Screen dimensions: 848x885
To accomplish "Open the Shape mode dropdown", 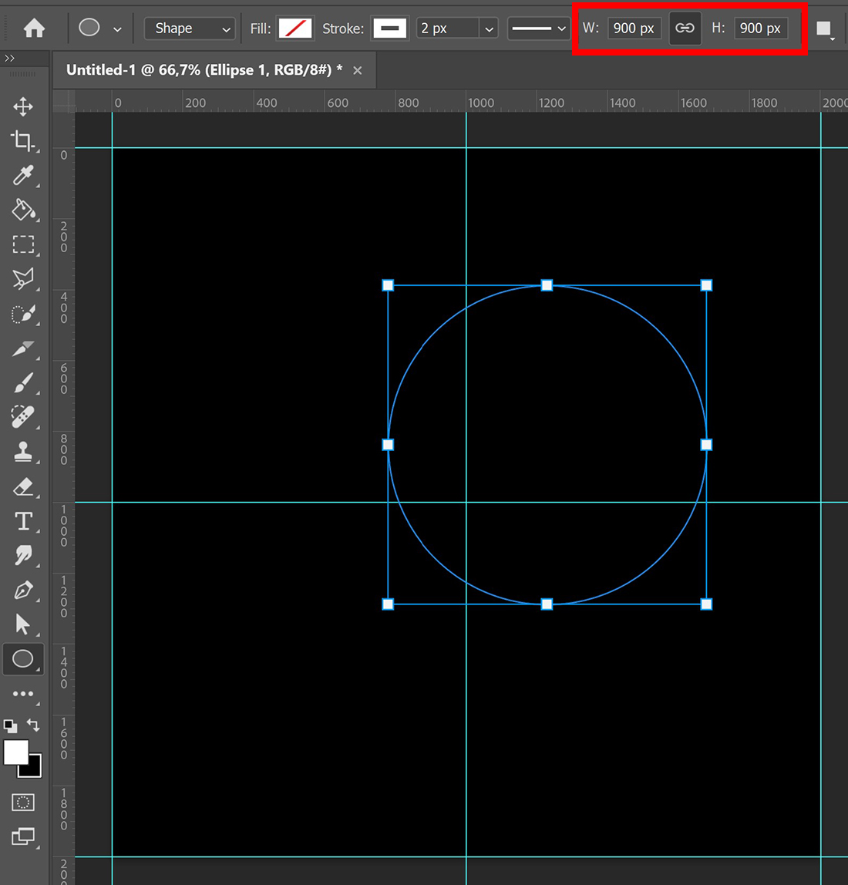I will (190, 29).
